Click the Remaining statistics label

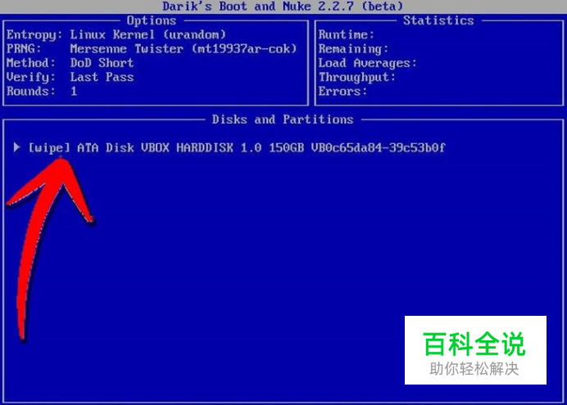[x=353, y=49]
